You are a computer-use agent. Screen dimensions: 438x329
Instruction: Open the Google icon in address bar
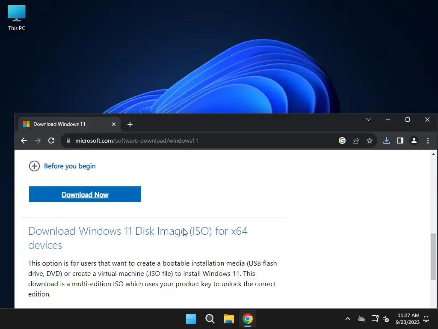click(x=342, y=141)
